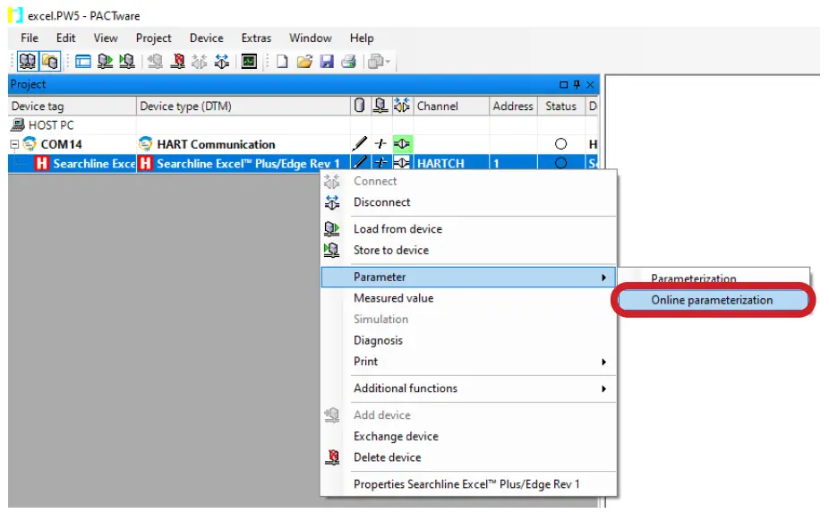Image resolution: width=829 pixels, height=513 pixels.
Task: Open the Device menu
Action: 206,38
